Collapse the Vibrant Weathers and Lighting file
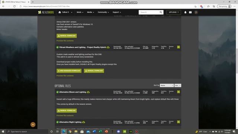The height and width of the screenshot is (134, 238). (x=178, y=47)
